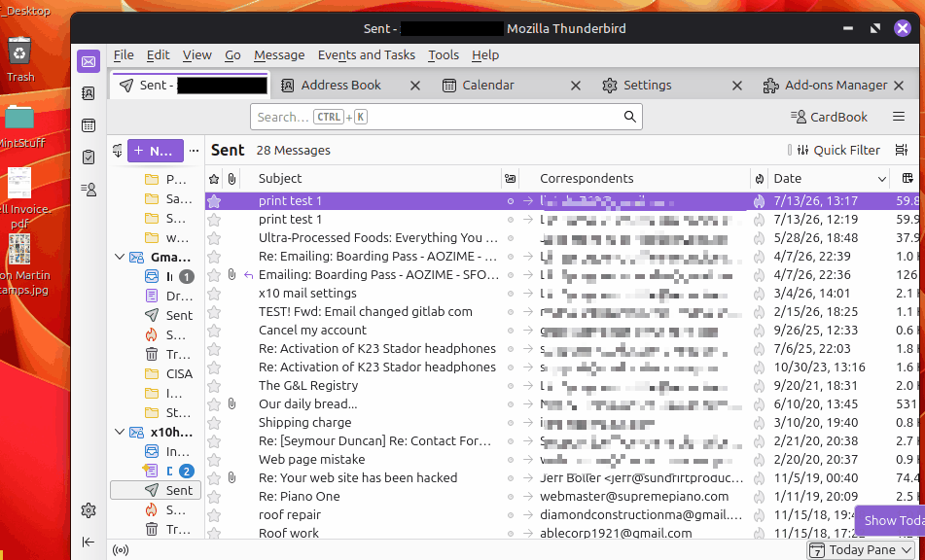Viewport: 925px width, 560px height.
Task: Sort by the read status column header
Action: [x=511, y=179]
